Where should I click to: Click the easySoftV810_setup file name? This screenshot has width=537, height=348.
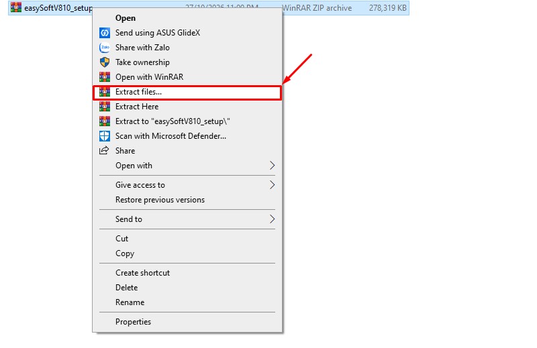[58, 8]
